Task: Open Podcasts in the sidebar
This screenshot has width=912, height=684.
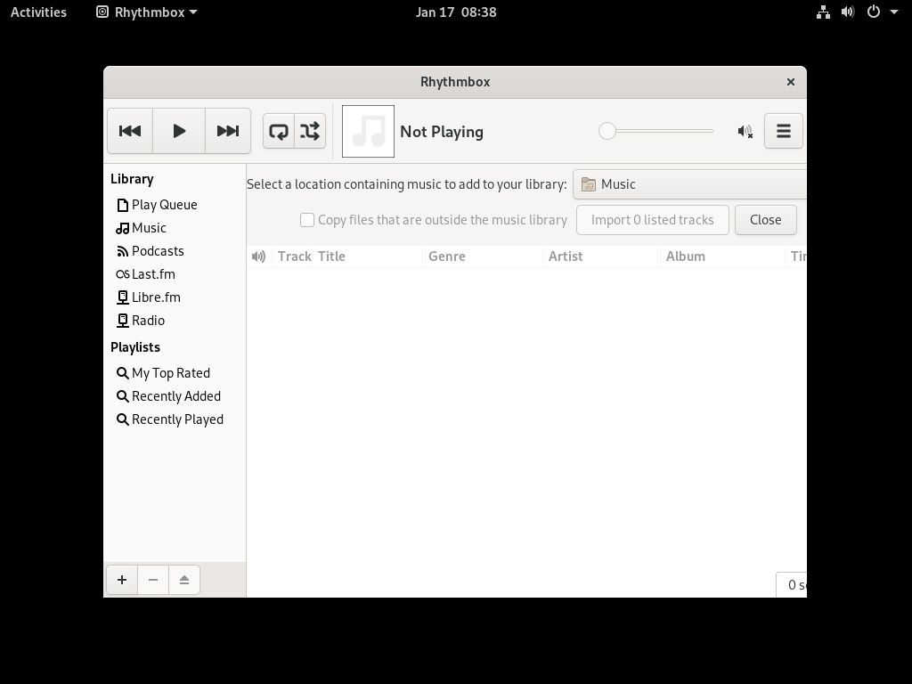Action: click(175, 251)
